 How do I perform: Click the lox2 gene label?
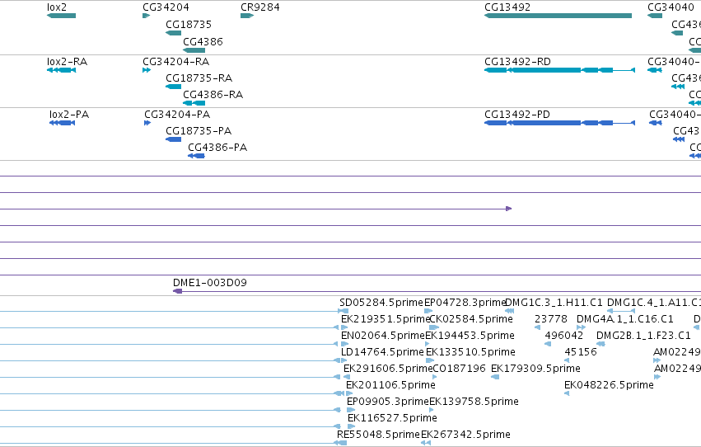(57, 7)
